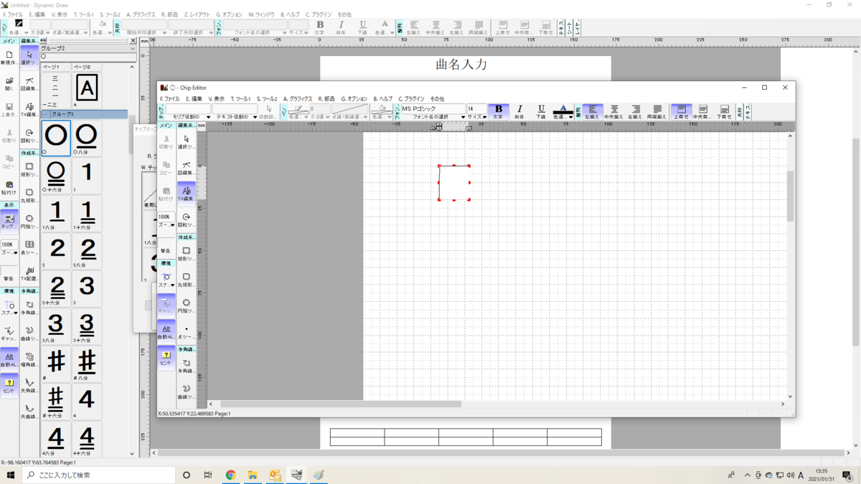Viewport: 861px width, 484px height.
Task: Click グループ2 header row in chip list
Action: [x=84, y=114]
